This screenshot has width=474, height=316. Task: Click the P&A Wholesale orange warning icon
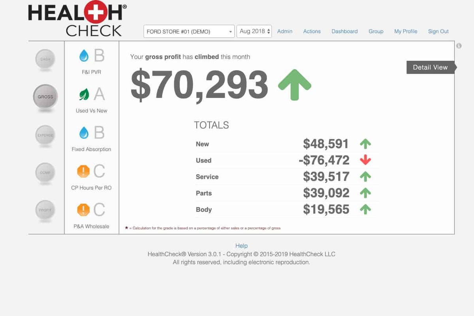84,209
